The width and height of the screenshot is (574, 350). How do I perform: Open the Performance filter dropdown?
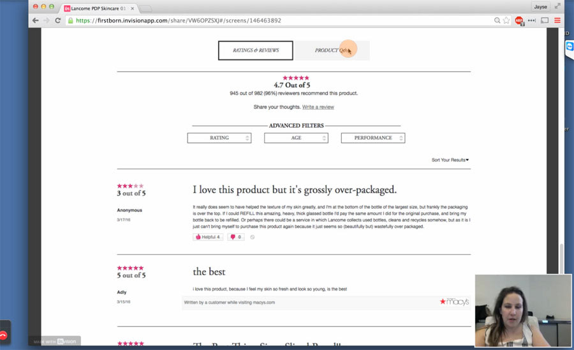pos(373,138)
